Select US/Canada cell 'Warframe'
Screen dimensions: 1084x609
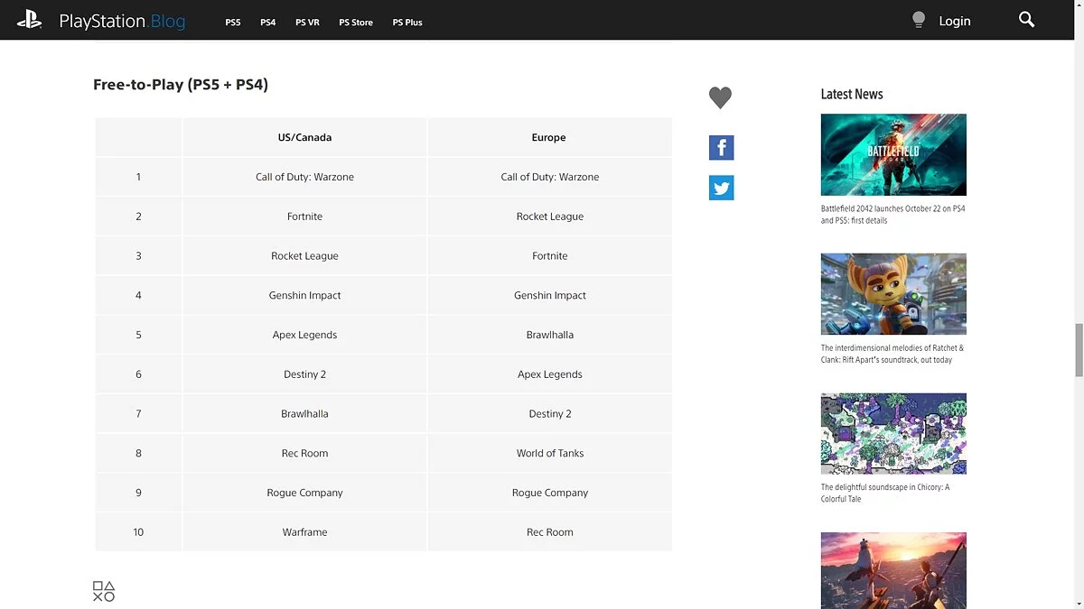(x=304, y=532)
